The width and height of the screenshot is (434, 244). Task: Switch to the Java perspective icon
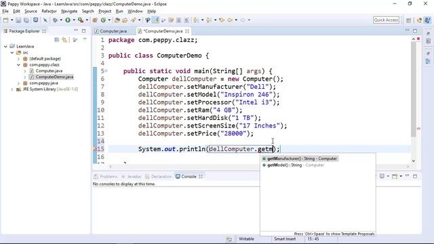click(x=427, y=20)
